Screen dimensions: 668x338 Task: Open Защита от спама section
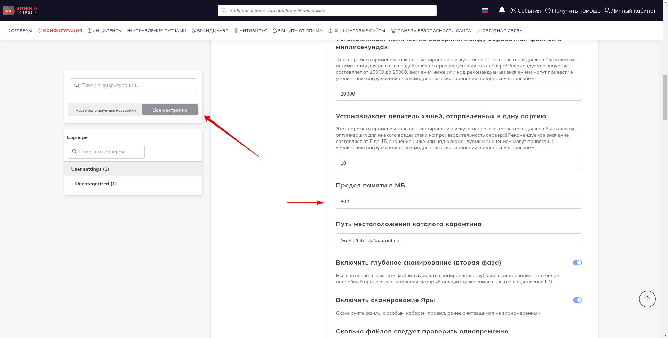(297, 31)
